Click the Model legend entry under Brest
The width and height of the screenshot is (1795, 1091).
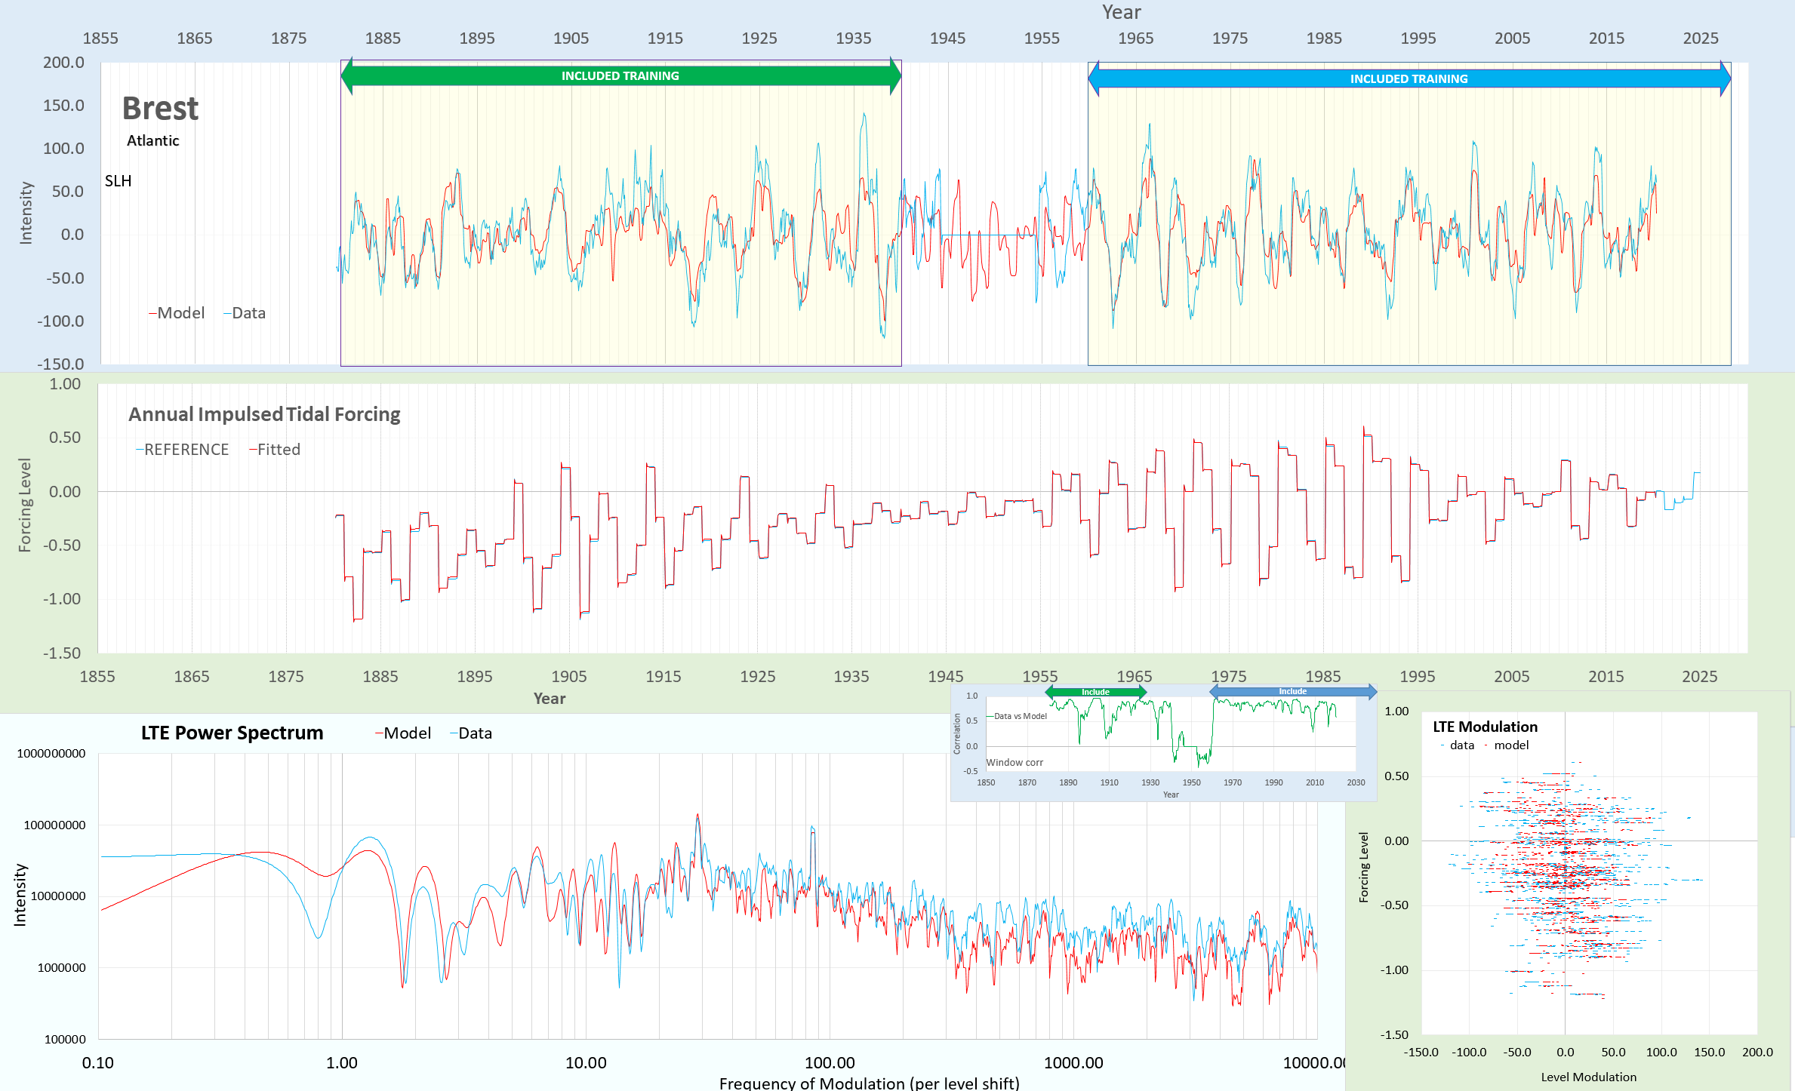click(177, 313)
